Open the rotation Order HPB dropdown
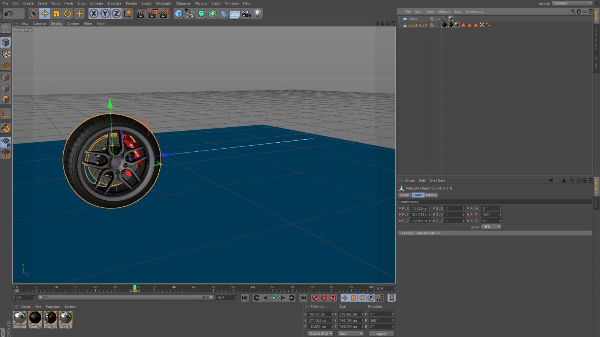This screenshot has height=337, width=600. (491, 227)
